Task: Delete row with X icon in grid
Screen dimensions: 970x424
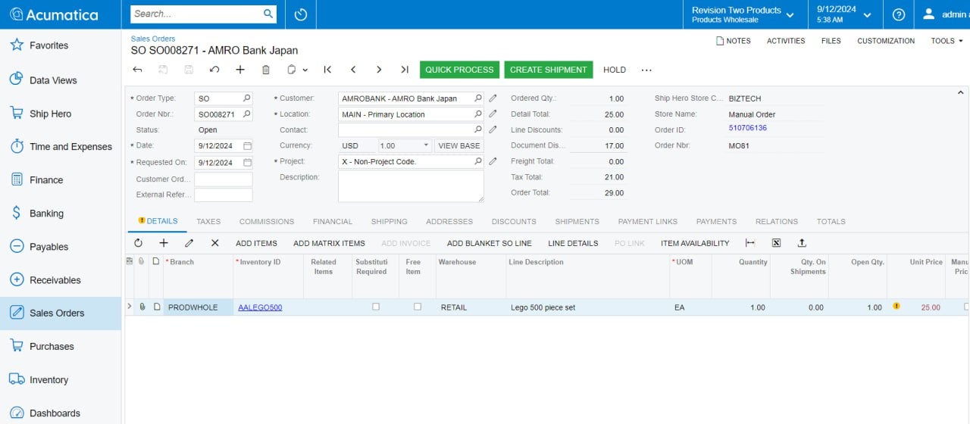Action: click(x=215, y=243)
